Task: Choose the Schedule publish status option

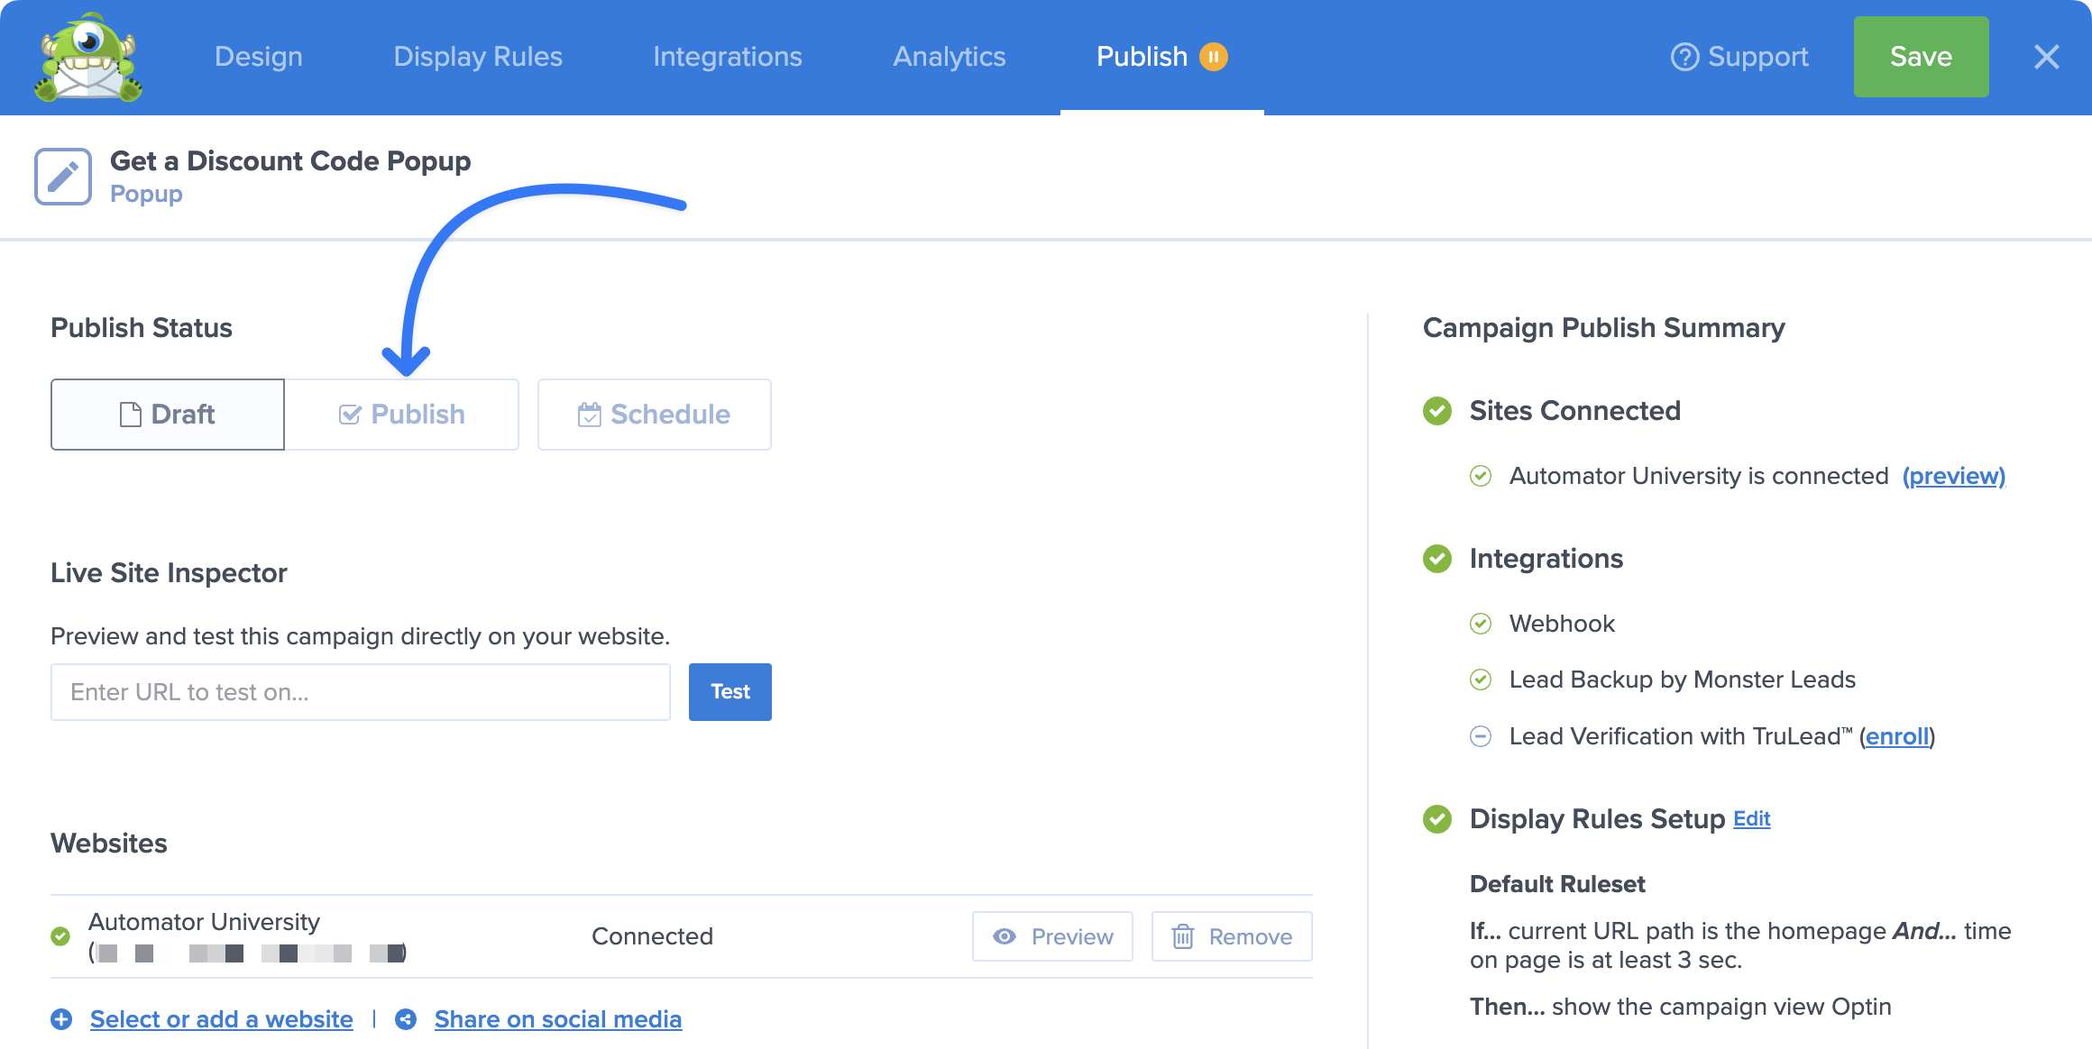Action: coord(655,415)
